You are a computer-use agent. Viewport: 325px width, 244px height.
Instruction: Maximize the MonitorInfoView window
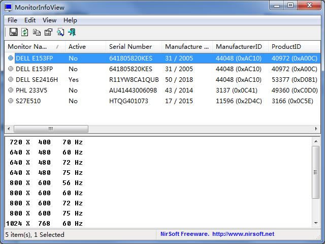tap(290, 6)
